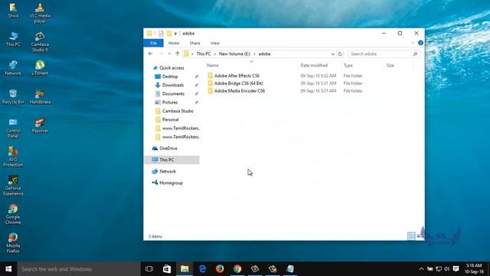This screenshot has width=490, height=276.
Task: Launch VLC media player desktop shortcut
Action: [40, 13]
